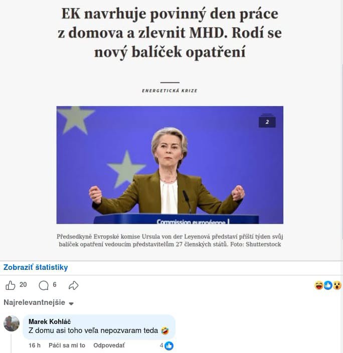Click the article headline about EK proposal
The height and width of the screenshot is (353, 343).
point(170,33)
